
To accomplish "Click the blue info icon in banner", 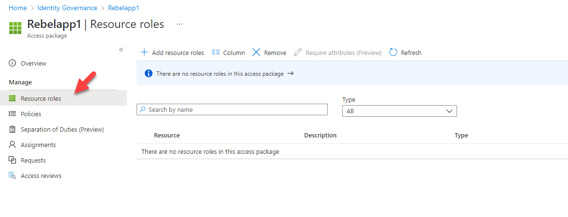I will tap(149, 74).
